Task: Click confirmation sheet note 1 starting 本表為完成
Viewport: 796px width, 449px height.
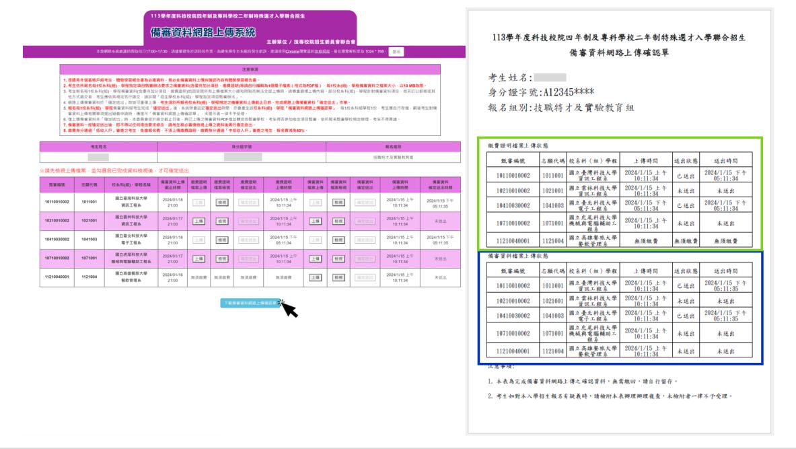Action: (x=582, y=382)
